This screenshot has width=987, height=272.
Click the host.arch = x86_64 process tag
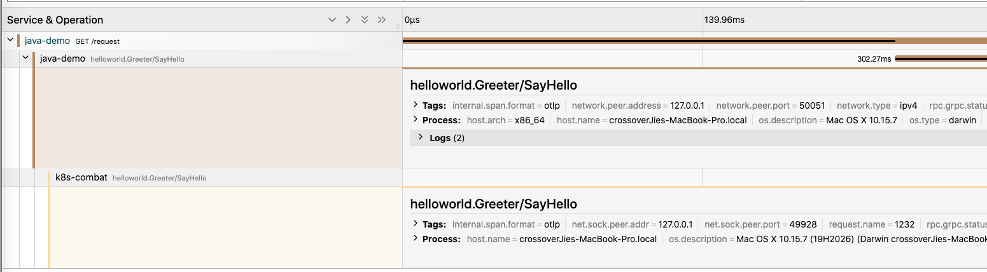click(506, 119)
